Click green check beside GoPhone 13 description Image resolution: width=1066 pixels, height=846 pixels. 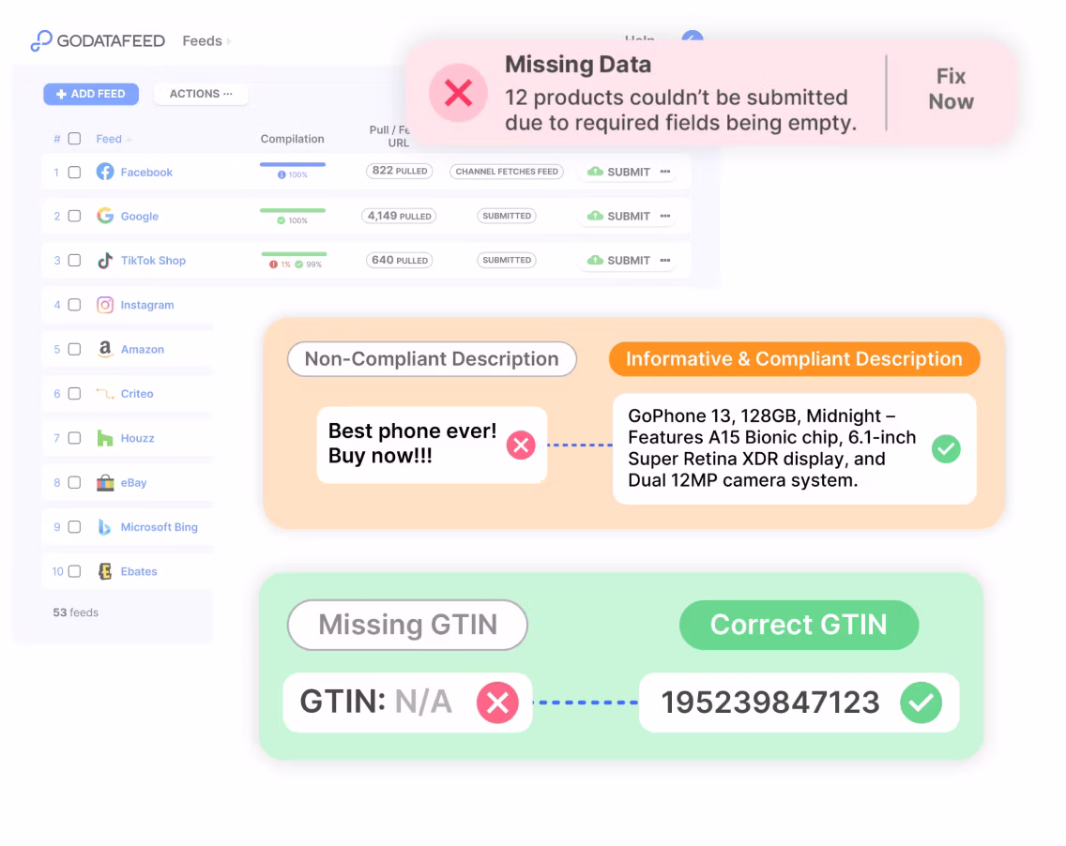[x=946, y=448]
